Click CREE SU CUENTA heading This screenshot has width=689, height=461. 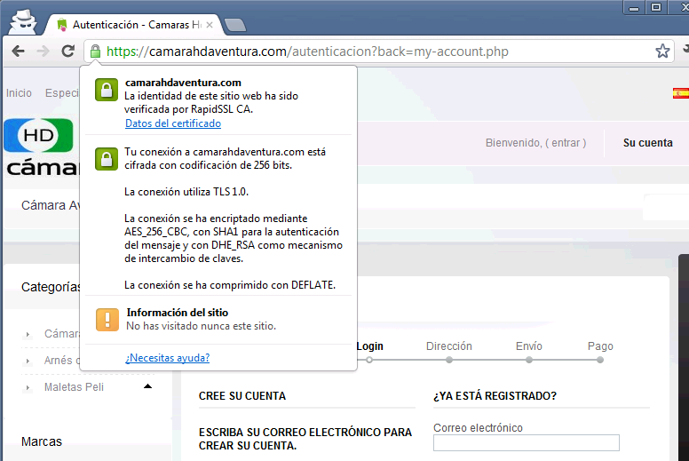[242, 396]
